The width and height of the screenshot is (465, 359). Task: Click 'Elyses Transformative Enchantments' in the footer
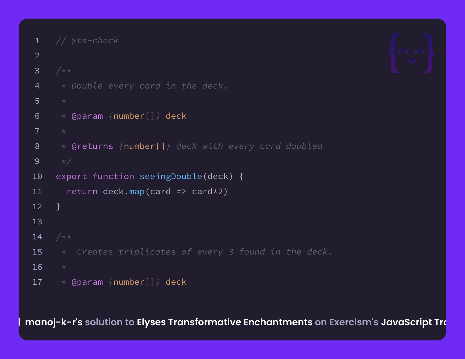point(225,322)
